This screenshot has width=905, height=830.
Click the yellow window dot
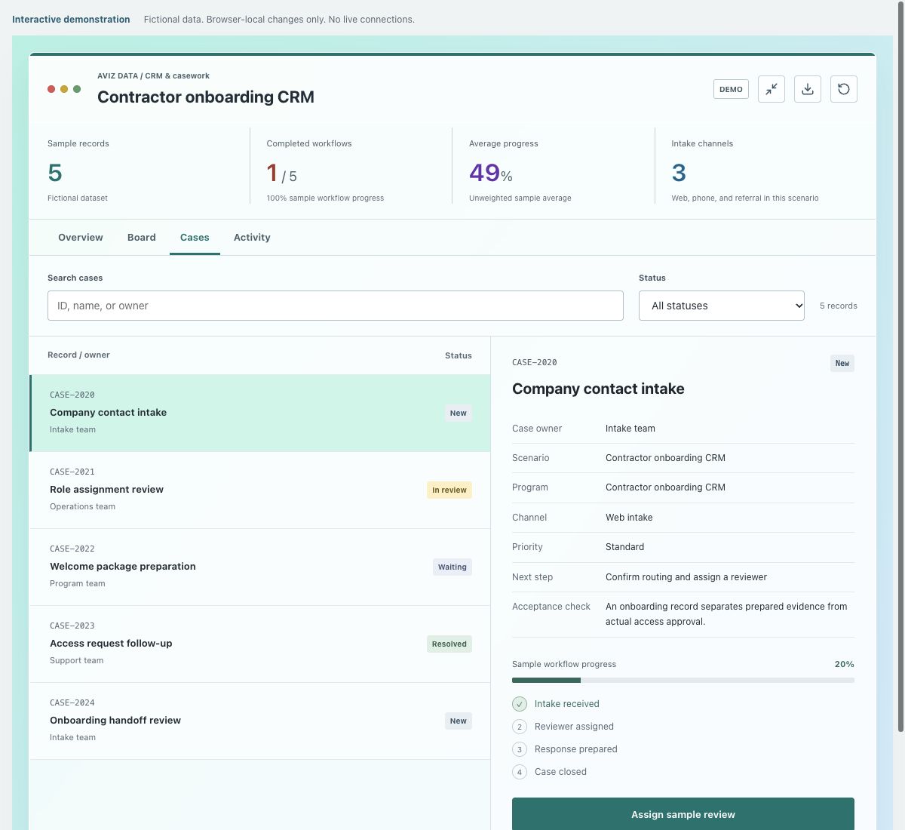coord(64,89)
